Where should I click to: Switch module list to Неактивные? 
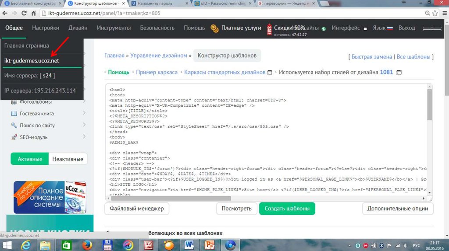click(x=68, y=159)
